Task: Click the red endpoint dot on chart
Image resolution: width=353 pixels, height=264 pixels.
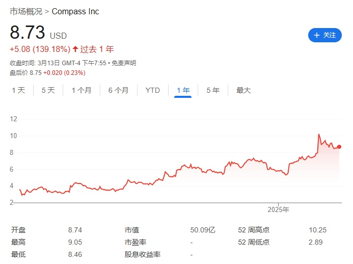Action: tap(339, 147)
